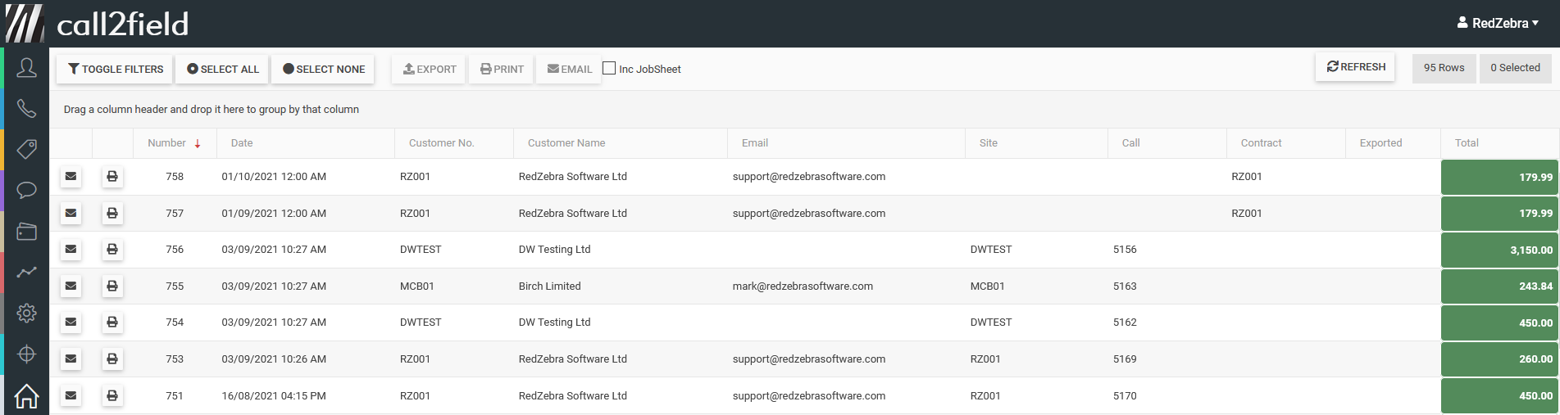Open the crosshair location sidebar icon

pos(26,354)
